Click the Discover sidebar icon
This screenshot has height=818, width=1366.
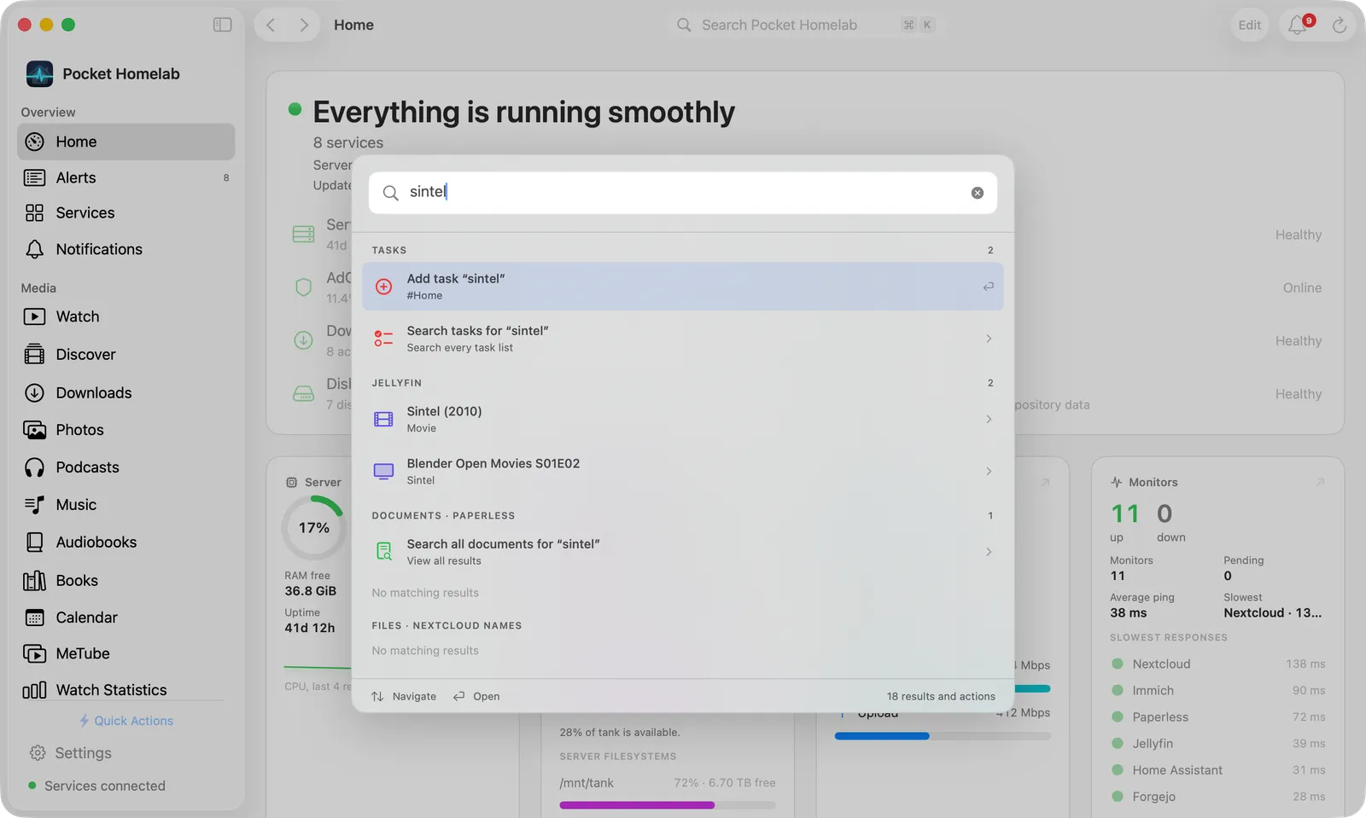pos(34,354)
